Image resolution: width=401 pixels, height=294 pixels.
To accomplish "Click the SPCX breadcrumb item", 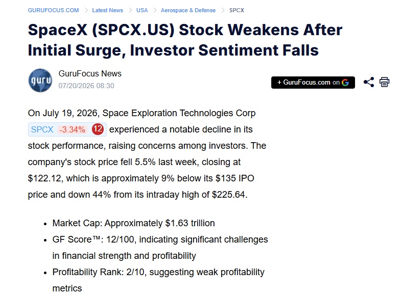I will 237,10.
